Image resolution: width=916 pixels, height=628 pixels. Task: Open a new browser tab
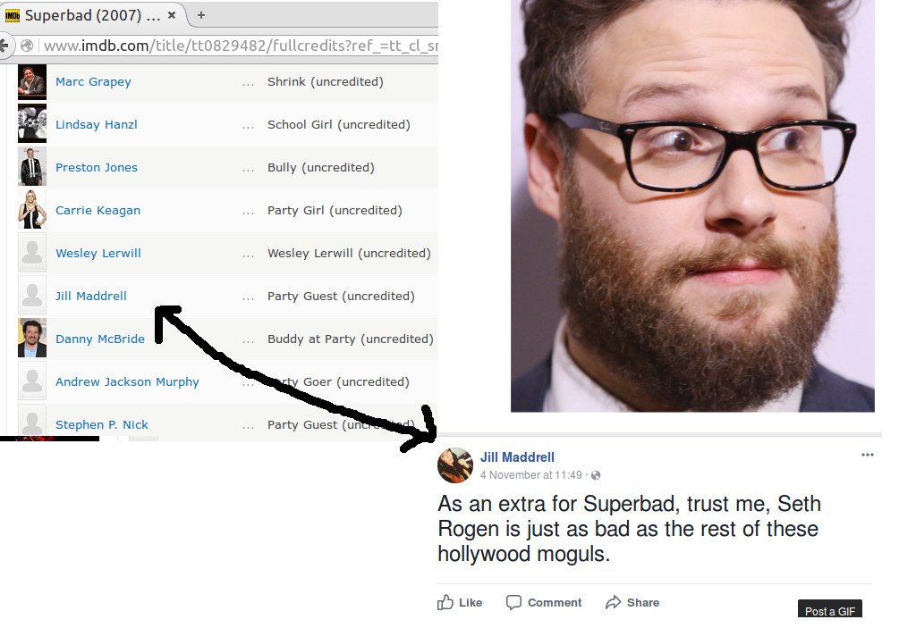tap(201, 15)
